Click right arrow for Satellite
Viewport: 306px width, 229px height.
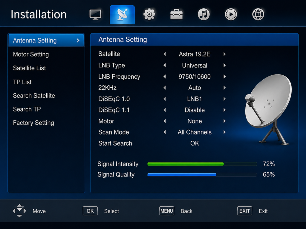pyautogui.click(x=225, y=54)
